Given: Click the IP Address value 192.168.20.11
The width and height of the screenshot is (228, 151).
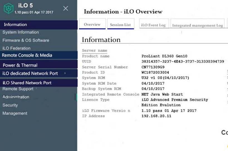Looking at the screenshot, I should click(x=156, y=116).
